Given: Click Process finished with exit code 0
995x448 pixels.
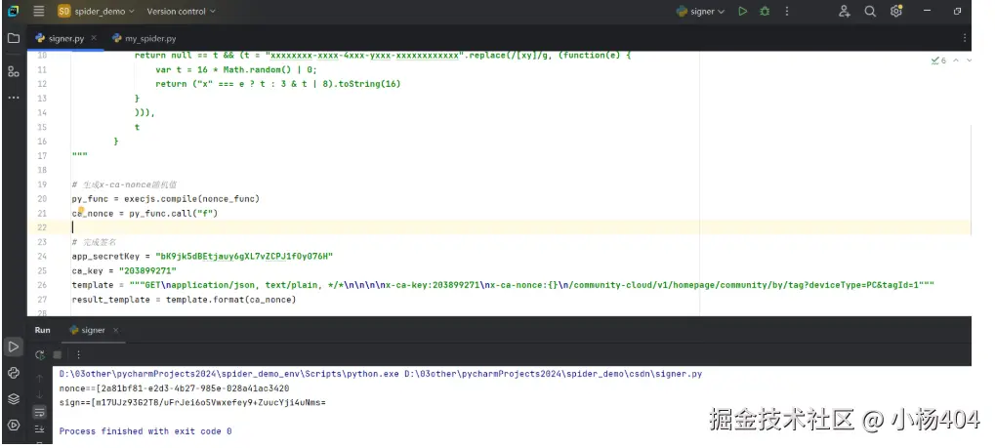Looking at the screenshot, I should [145, 430].
